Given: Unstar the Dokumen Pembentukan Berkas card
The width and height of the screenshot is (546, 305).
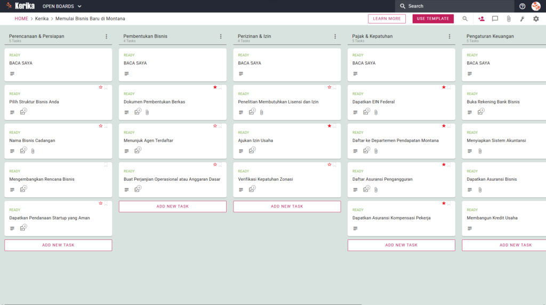Looking at the screenshot, I should pos(215,87).
